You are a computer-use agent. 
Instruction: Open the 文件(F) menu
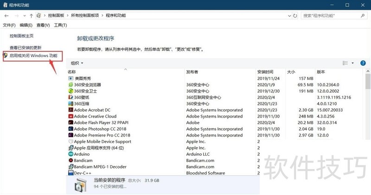pyautogui.click(x=9, y=25)
